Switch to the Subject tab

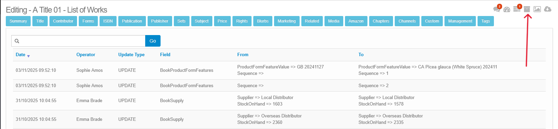(202, 21)
